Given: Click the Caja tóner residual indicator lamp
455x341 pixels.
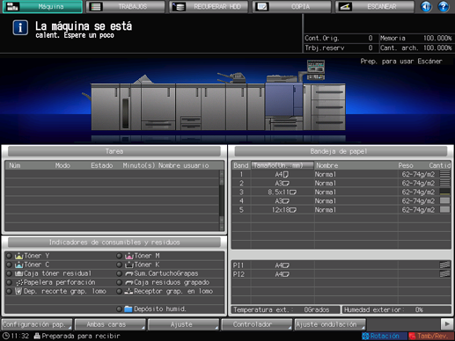Looking at the screenshot, I should [10, 273].
